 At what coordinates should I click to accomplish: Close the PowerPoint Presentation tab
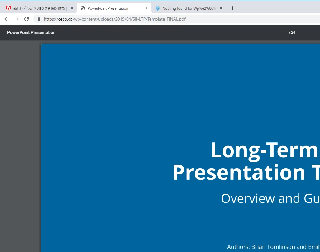coord(146,8)
